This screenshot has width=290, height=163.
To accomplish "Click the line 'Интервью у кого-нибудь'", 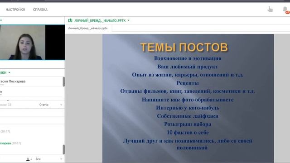I will click(188, 108).
